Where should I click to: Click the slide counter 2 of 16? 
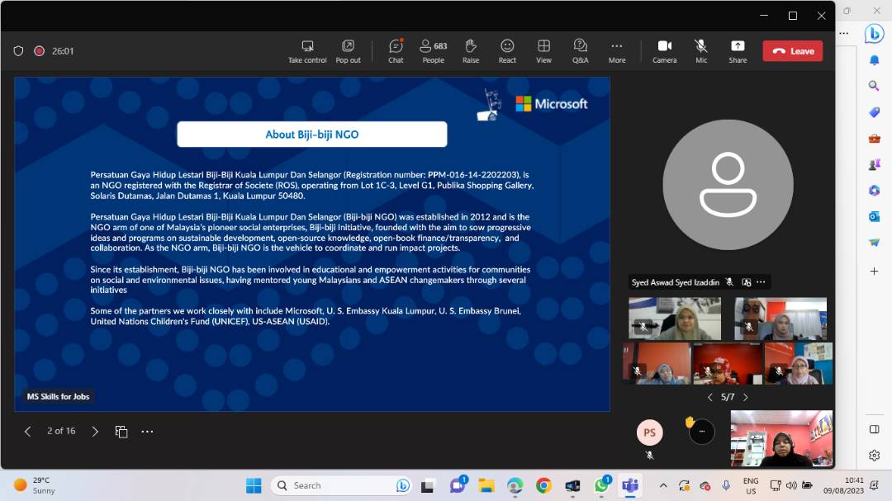(61, 431)
